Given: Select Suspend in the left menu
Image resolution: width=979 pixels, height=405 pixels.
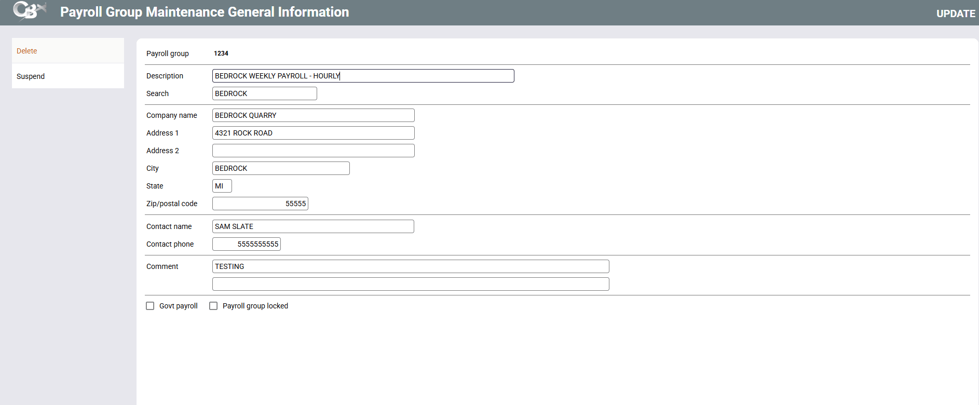Looking at the screenshot, I should pyautogui.click(x=31, y=76).
